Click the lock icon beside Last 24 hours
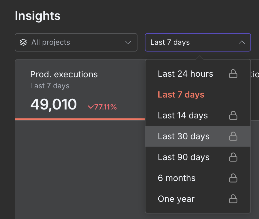This screenshot has height=219, width=259. 233,74
